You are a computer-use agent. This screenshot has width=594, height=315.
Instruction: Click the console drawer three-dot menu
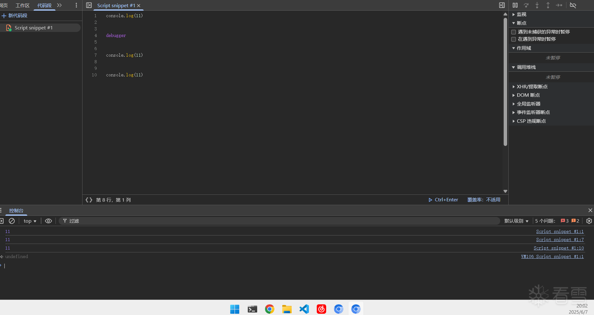pyautogui.click(x=1, y=210)
